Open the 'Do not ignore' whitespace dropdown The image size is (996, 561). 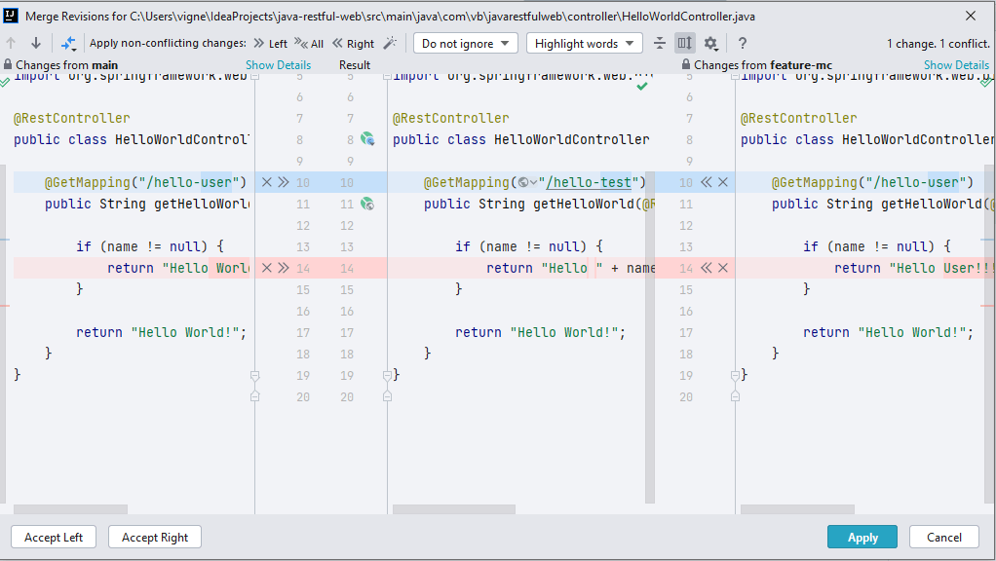point(467,43)
